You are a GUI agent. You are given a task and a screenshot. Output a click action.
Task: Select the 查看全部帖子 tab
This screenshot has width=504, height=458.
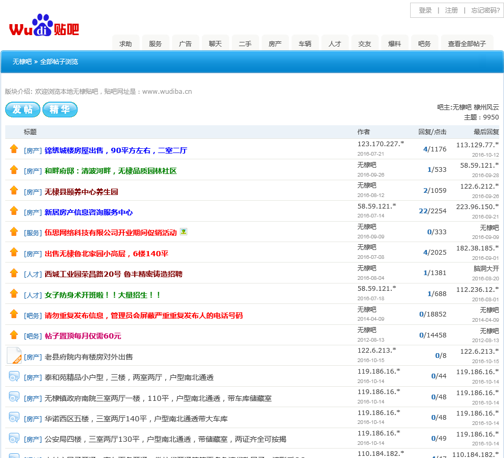pyautogui.click(x=467, y=44)
